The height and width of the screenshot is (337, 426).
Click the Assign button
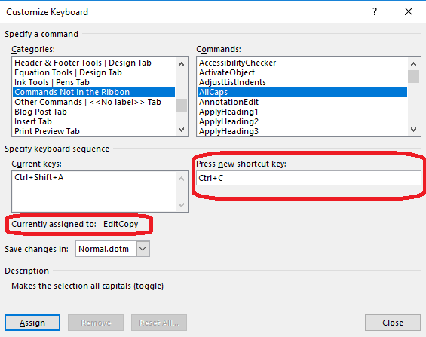coord(32,323)
